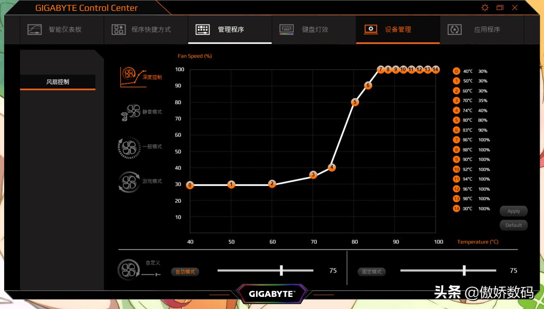This screenshot has width=544, height=309.
Task: Click legend row numbered 14
Action: click(472, 209)
